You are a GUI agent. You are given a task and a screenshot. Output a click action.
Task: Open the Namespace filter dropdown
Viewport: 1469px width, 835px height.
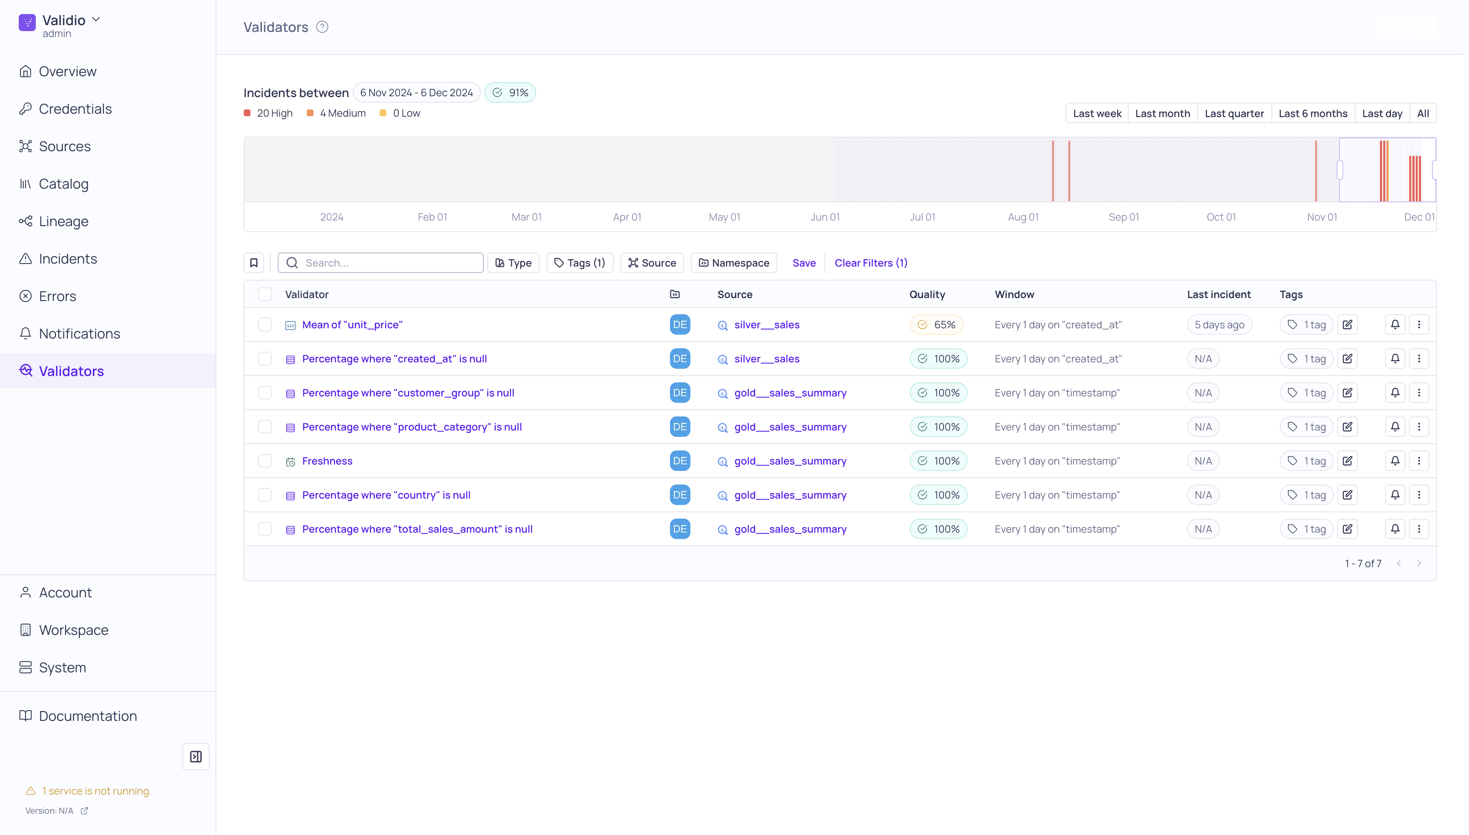point(734,263)
